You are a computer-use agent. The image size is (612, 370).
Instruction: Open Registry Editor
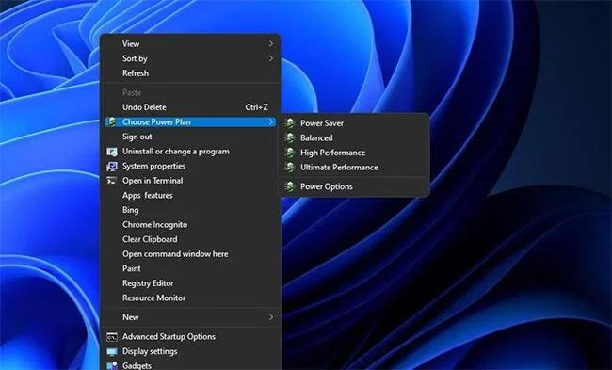tap(190, 283)
